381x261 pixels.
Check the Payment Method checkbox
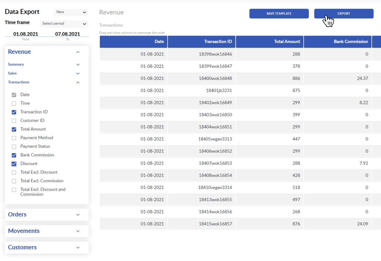click(x=14, y=138)
